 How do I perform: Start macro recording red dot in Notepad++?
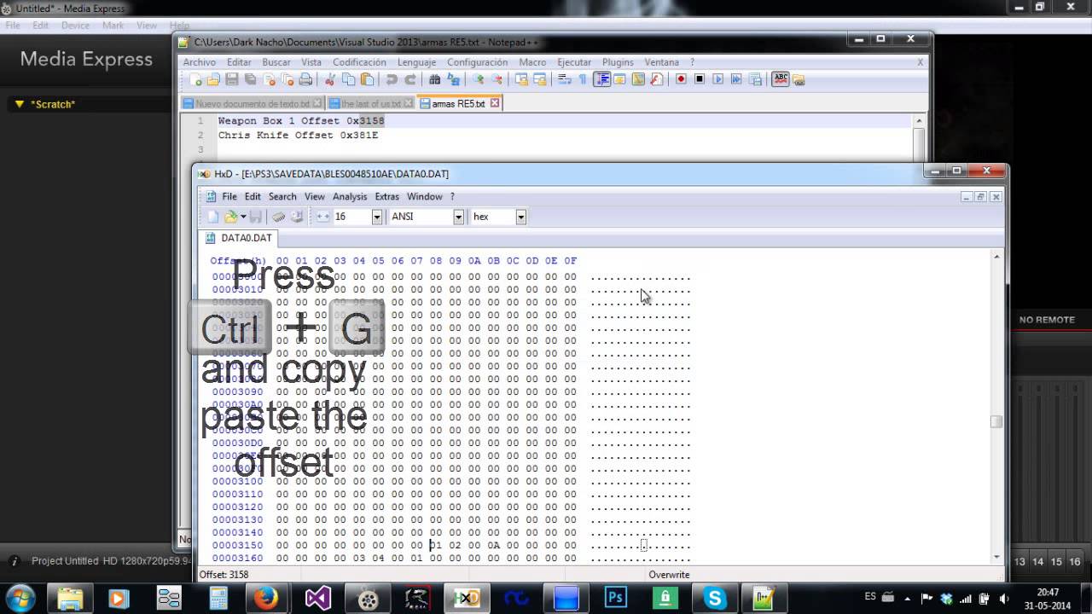(681, 79)
